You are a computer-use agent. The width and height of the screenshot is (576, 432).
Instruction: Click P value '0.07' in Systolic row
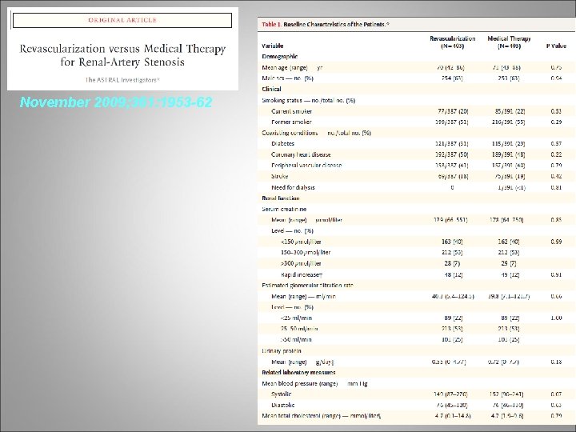[556, 394]
